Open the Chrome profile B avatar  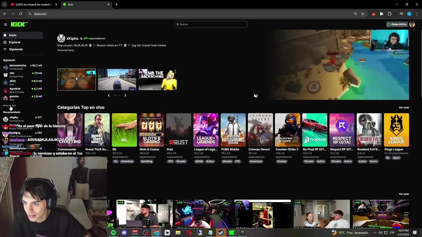(409, 14)
